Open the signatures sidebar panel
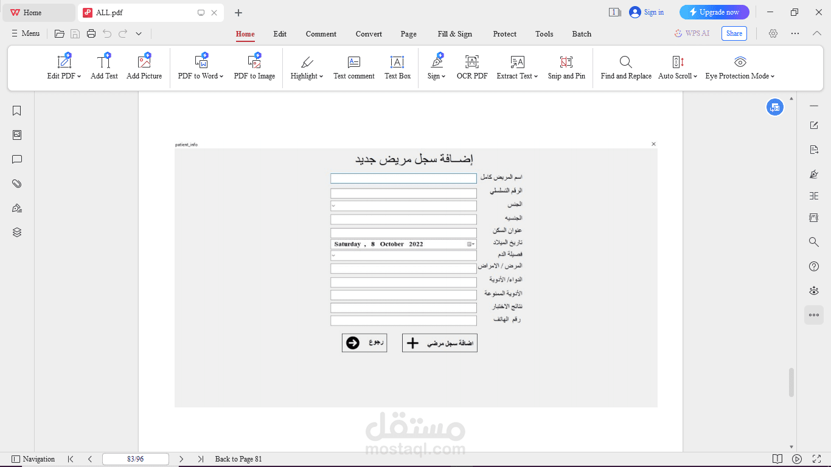This screenshot has height=467, width=831. (17, 208)
